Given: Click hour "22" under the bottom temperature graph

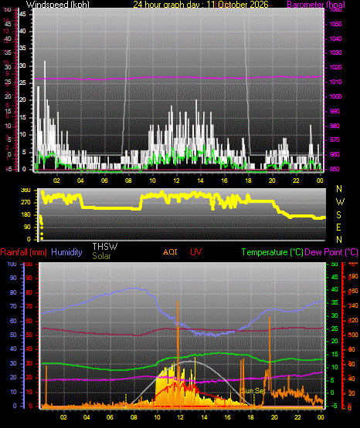Looking at the screenshot, I should (x=297, y=417).
